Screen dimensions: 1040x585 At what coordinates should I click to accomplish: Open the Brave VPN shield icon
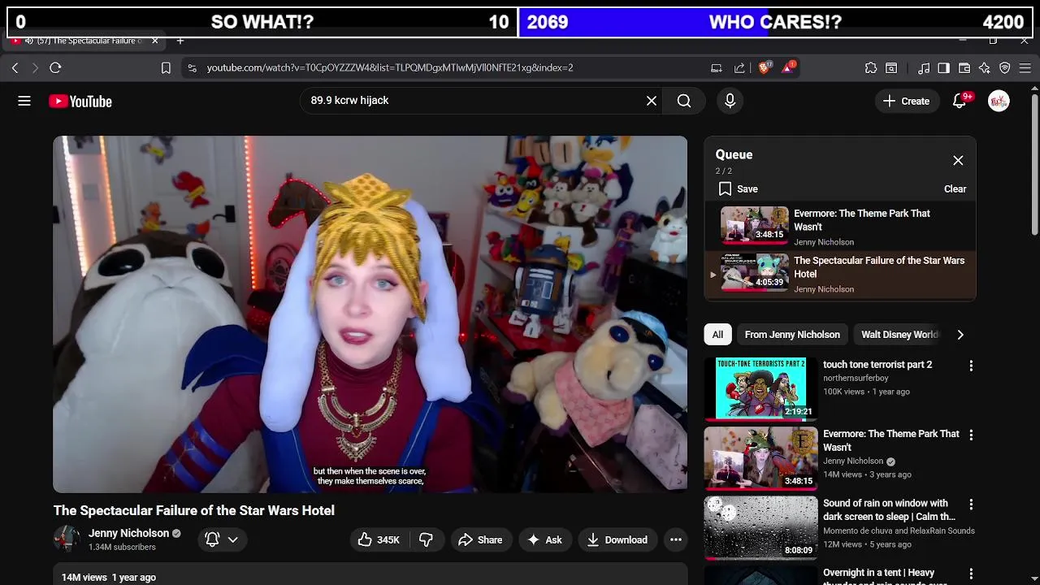[x=1005, y=68]
